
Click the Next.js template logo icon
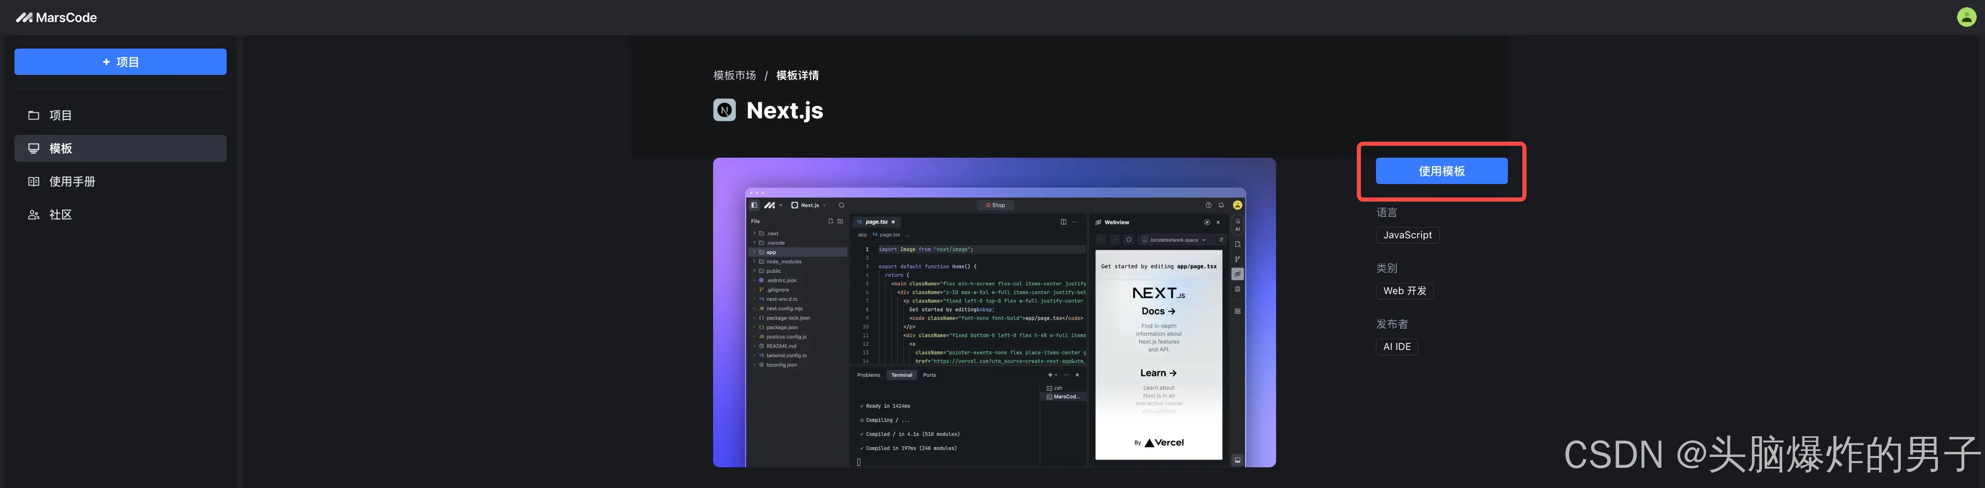[724, 110]
